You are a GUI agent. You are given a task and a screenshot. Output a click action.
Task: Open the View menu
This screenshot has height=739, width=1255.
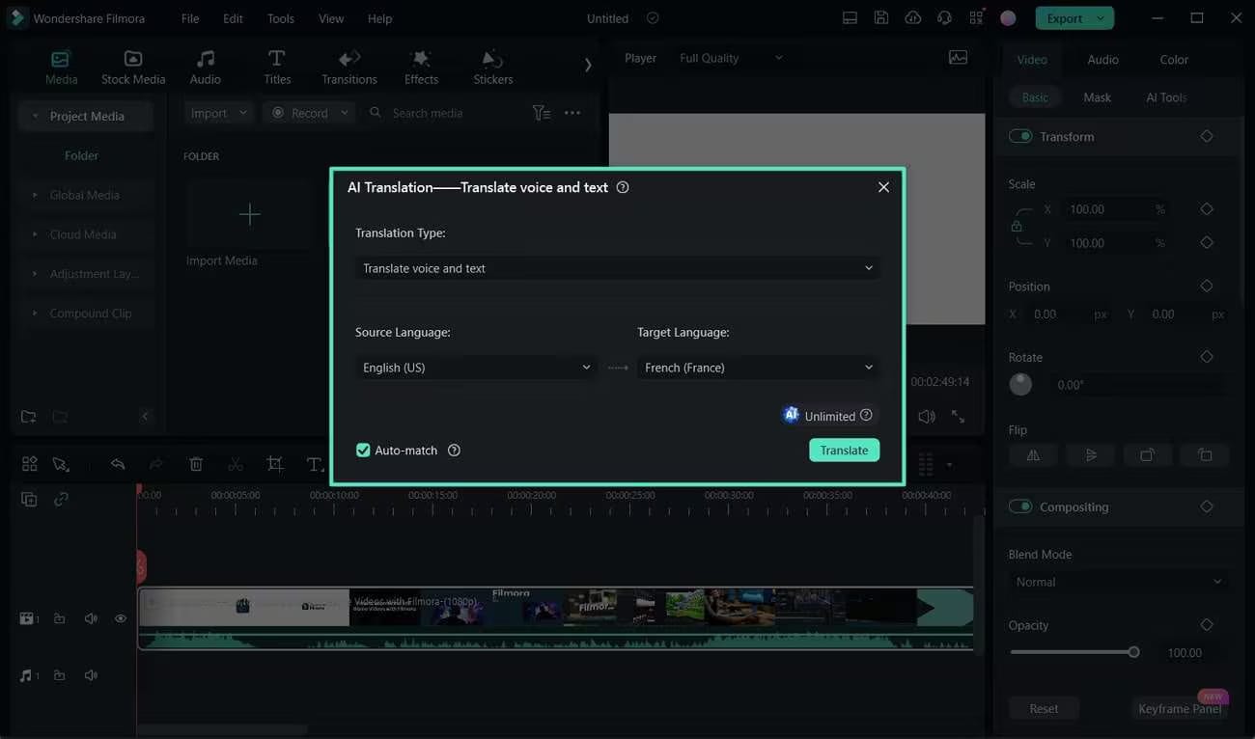point(331,18)
